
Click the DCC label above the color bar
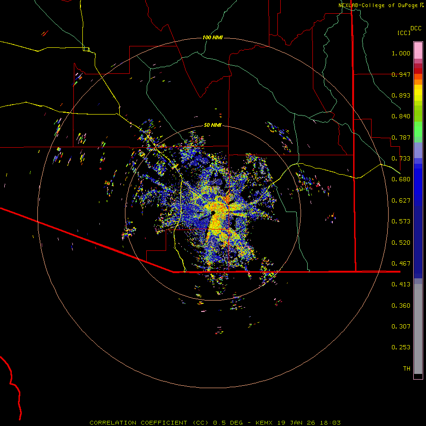pyautogui.click(x=416, y=28)
